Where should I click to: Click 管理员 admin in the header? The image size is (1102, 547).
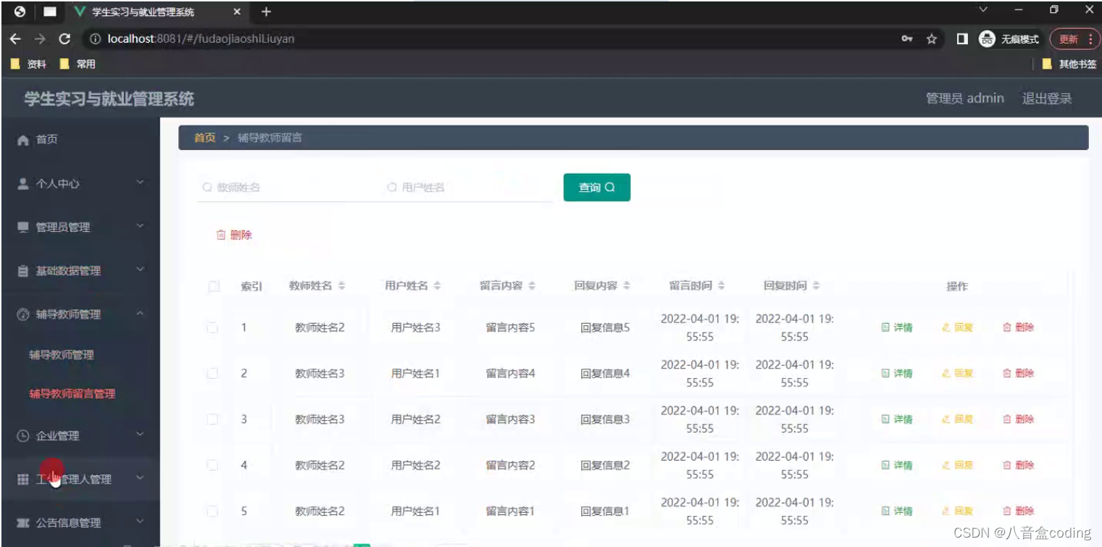[x=964, y=99]
